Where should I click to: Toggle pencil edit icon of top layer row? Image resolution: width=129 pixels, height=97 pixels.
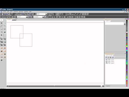click(108, 60)
